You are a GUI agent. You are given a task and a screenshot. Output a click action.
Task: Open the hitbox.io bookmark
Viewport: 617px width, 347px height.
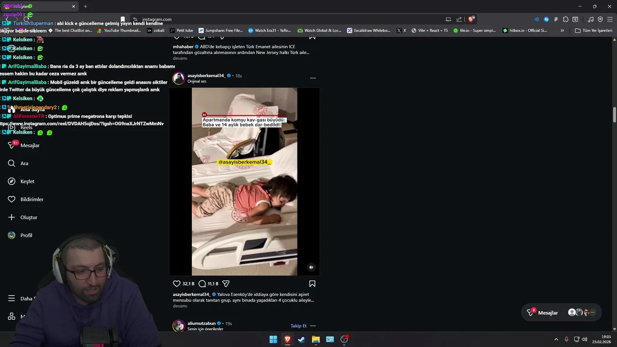(x=524, y=30)
